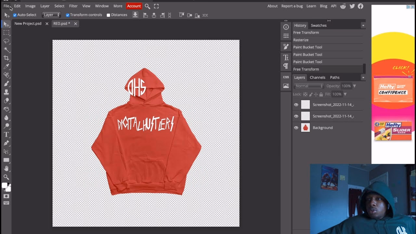Open the Normal blend mode dropdown
Image resolution: width=416 pixels, height=234 pixels.
[x=308, y=86]
